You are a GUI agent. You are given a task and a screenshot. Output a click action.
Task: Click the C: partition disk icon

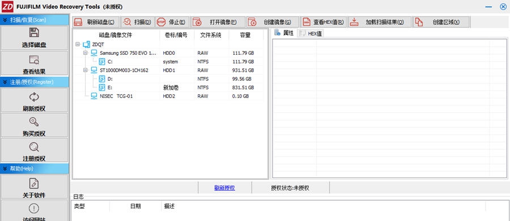pos(102,62)
